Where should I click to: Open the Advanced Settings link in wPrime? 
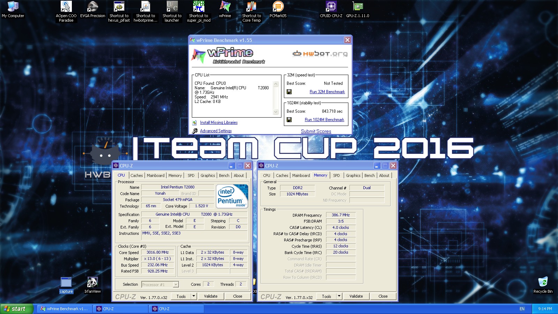(x=216, y=131)
